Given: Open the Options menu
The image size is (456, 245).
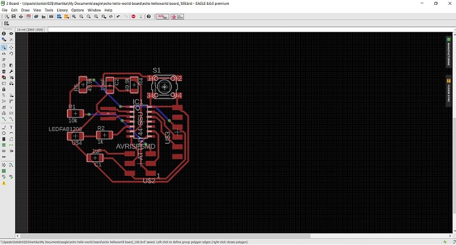Looking at the screenshot, I should (x=78, y=10).
